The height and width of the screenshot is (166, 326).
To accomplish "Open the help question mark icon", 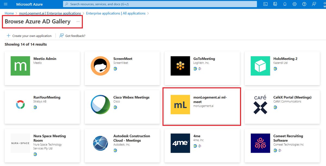I will (304, 4).
